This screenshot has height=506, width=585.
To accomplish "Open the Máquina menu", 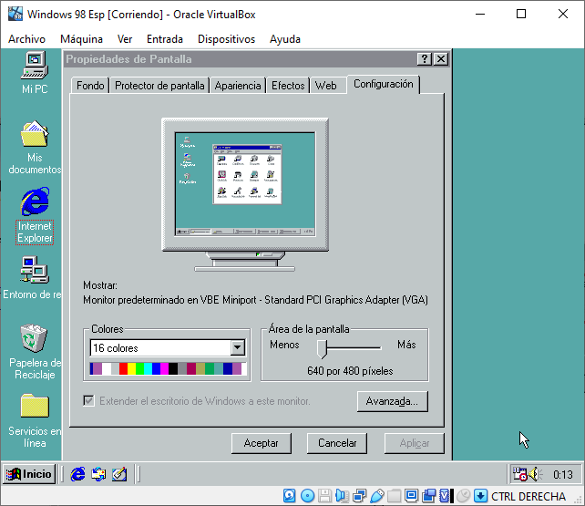I will pyautogui.click(x=81, y=39).
